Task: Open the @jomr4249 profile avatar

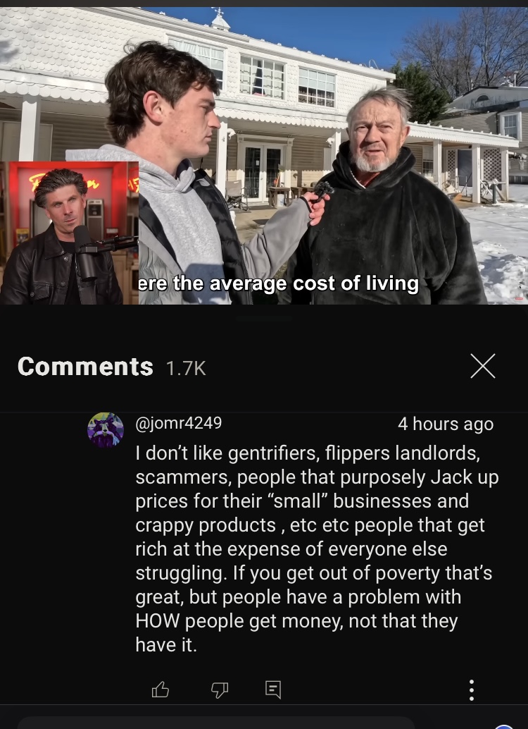Action: (106, 430)
